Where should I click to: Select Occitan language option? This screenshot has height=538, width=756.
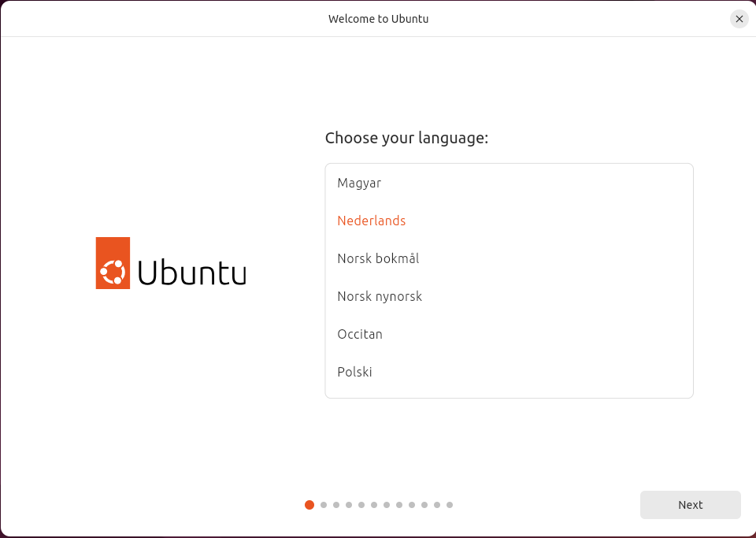coord(509,334)
